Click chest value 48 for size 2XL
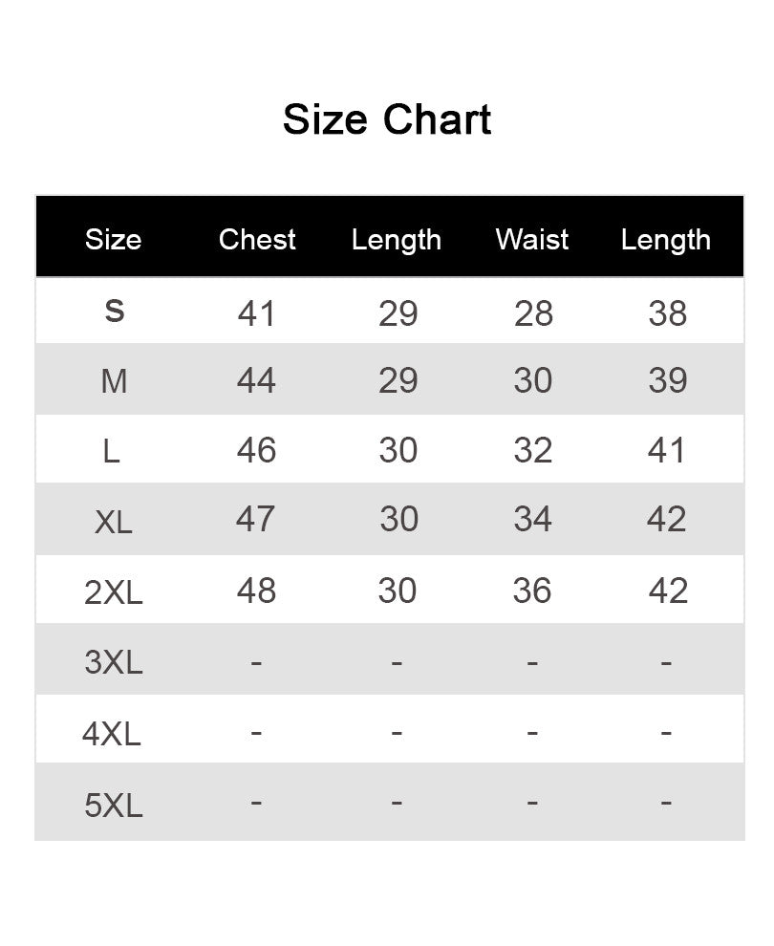Screen dimensions: 774x946 coord(256,591)
